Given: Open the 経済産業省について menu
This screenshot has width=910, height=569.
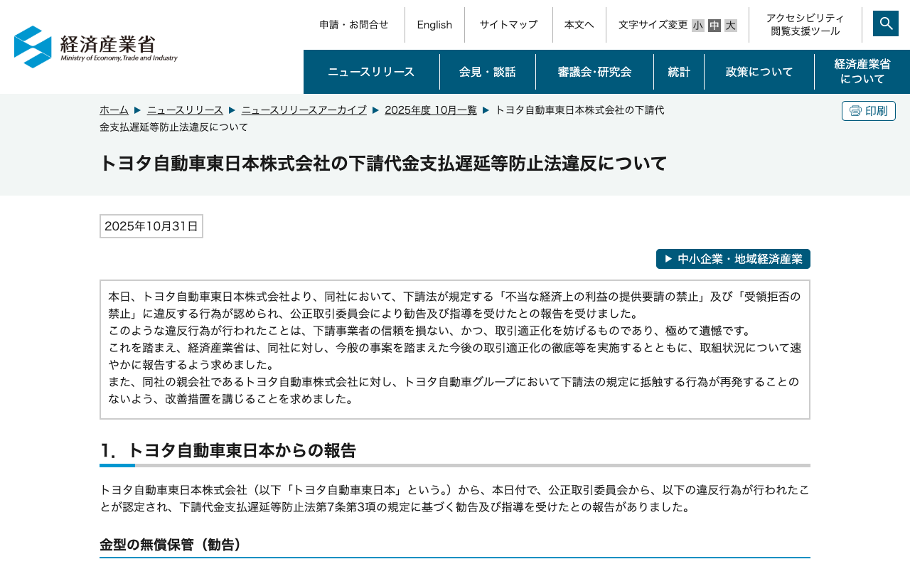Looking at the screenshot, I should pos(862,72).
